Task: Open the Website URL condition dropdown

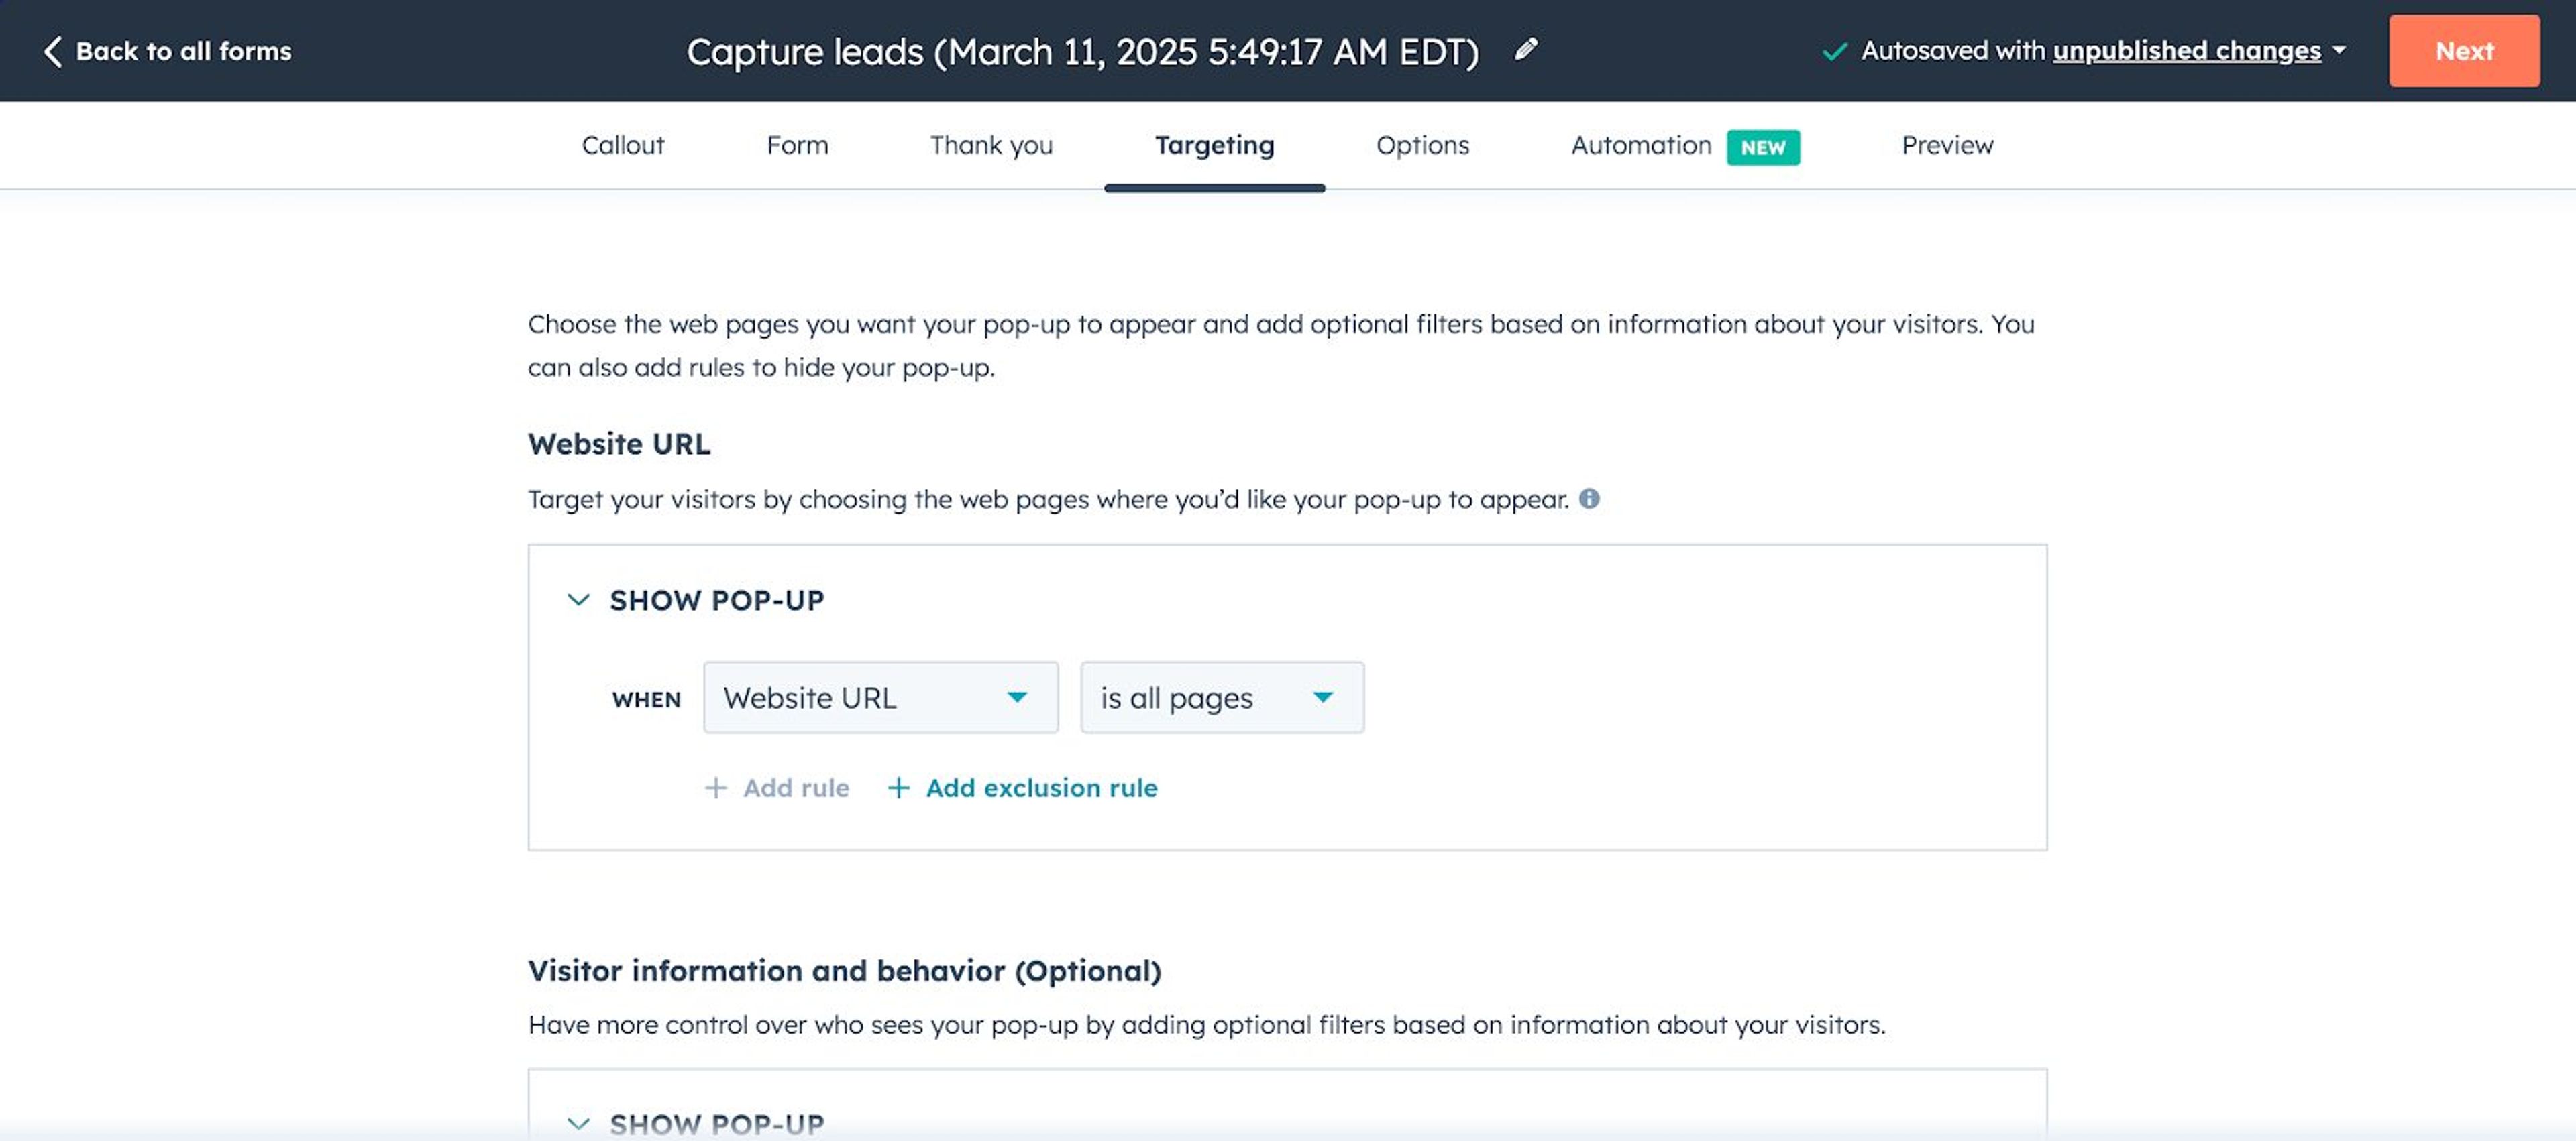Action: tap(880, 697)
